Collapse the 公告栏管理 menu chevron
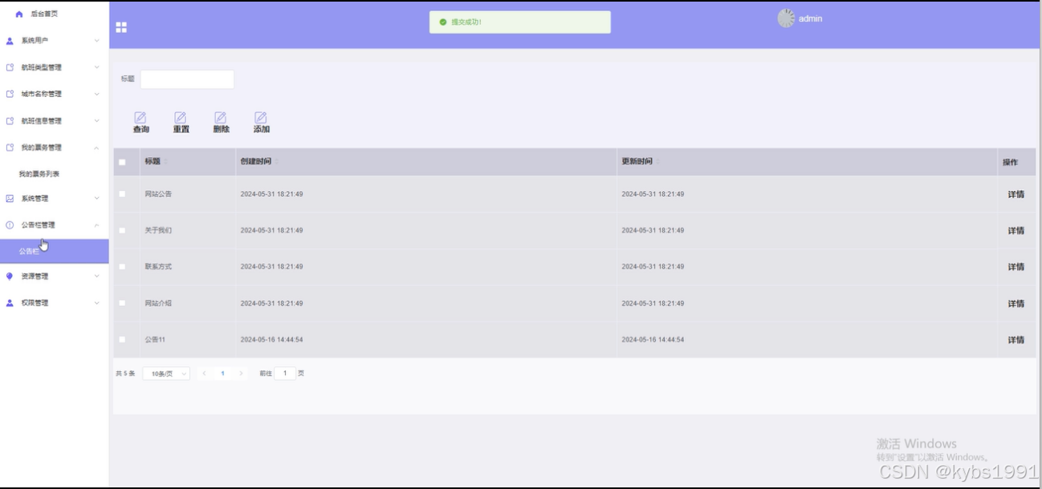 96,225
